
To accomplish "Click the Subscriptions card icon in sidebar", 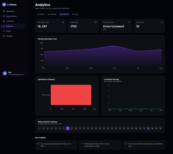I will 4,16.
